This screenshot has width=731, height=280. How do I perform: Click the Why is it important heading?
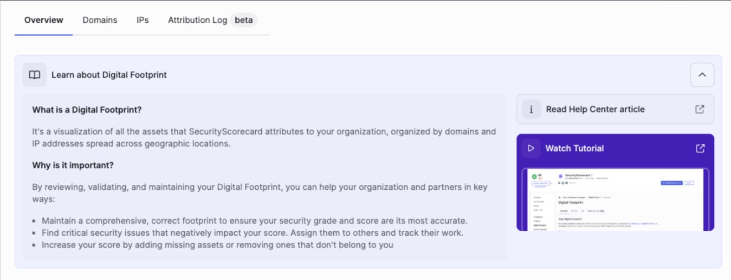(x=73, y=165)
